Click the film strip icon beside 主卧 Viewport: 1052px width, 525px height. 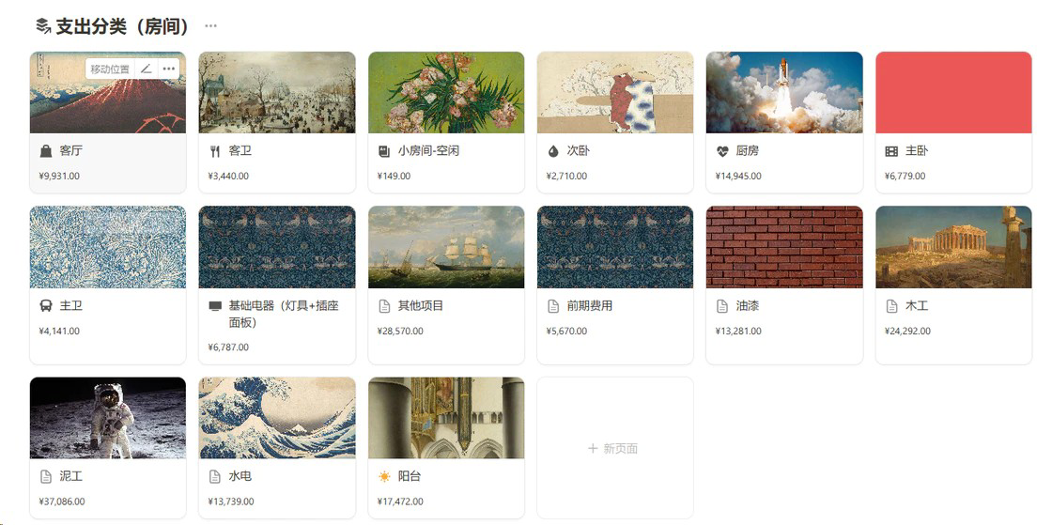[891, 151]
